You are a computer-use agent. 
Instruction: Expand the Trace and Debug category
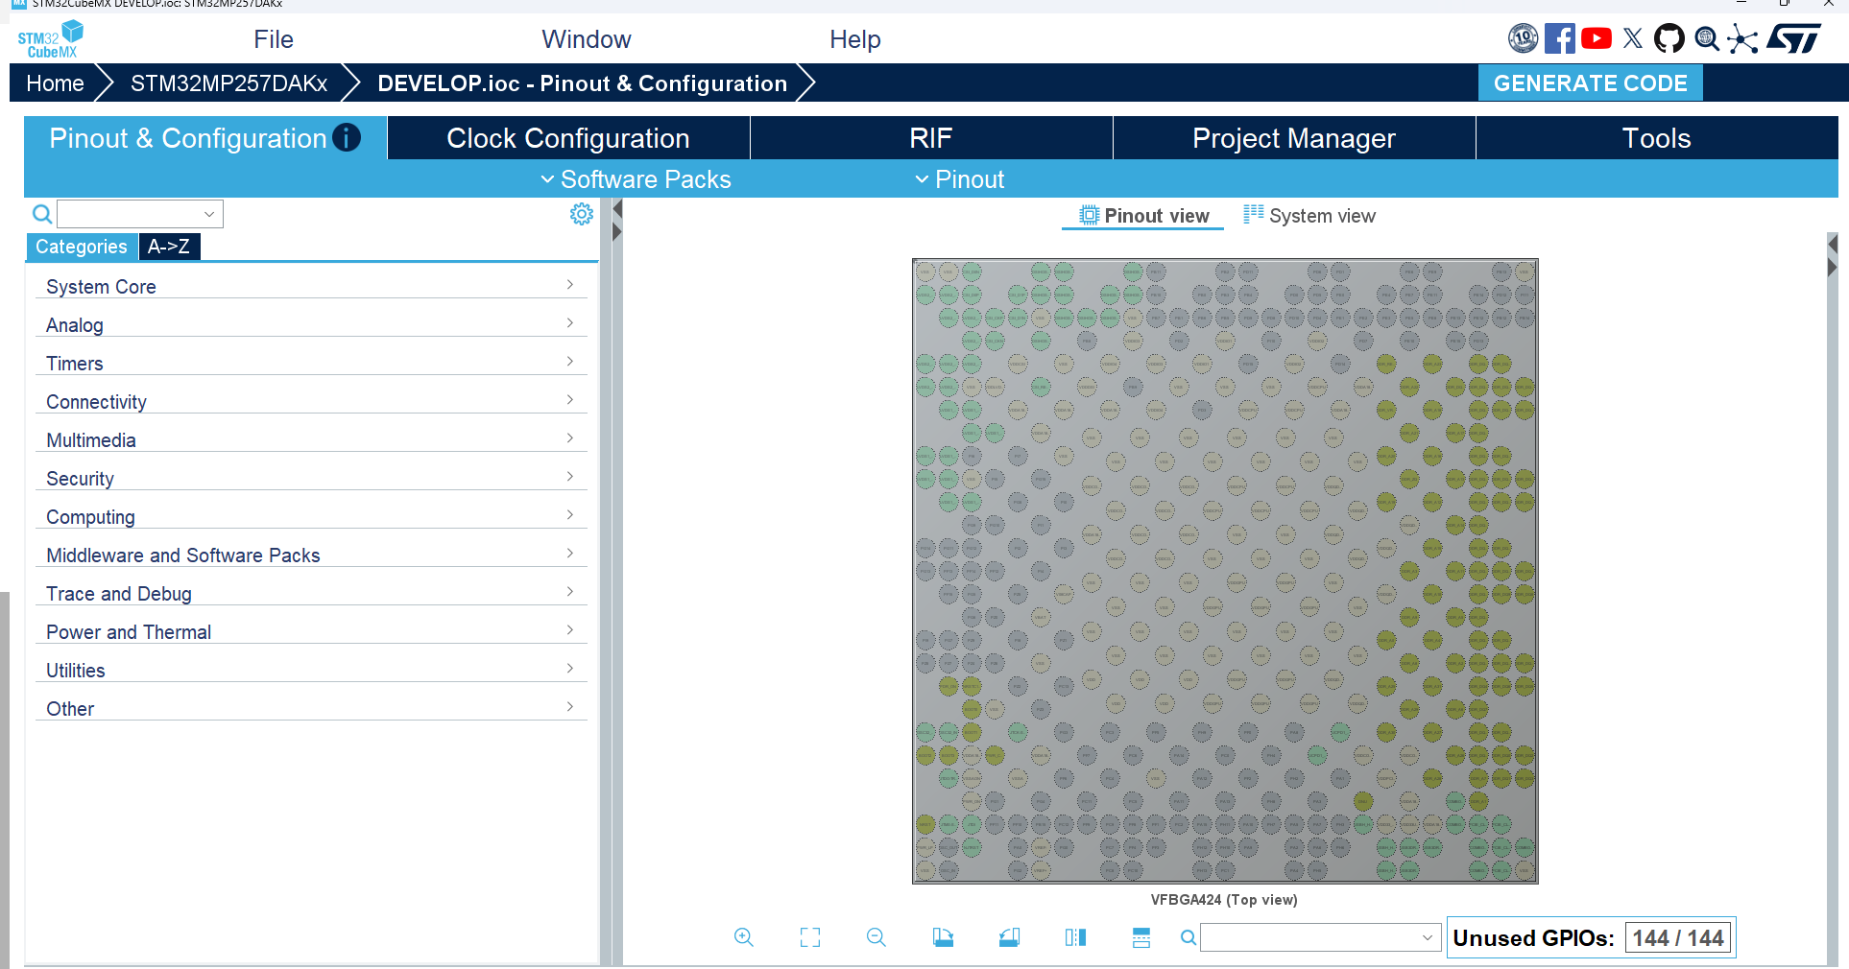311,593
